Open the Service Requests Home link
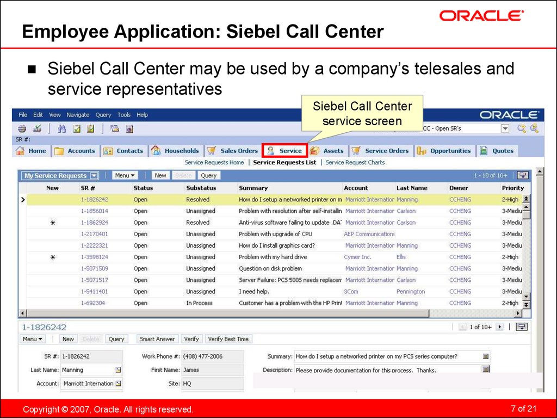The height and width of the screenshot is (418, 557). pyautogui.click(x=214, y=162)
